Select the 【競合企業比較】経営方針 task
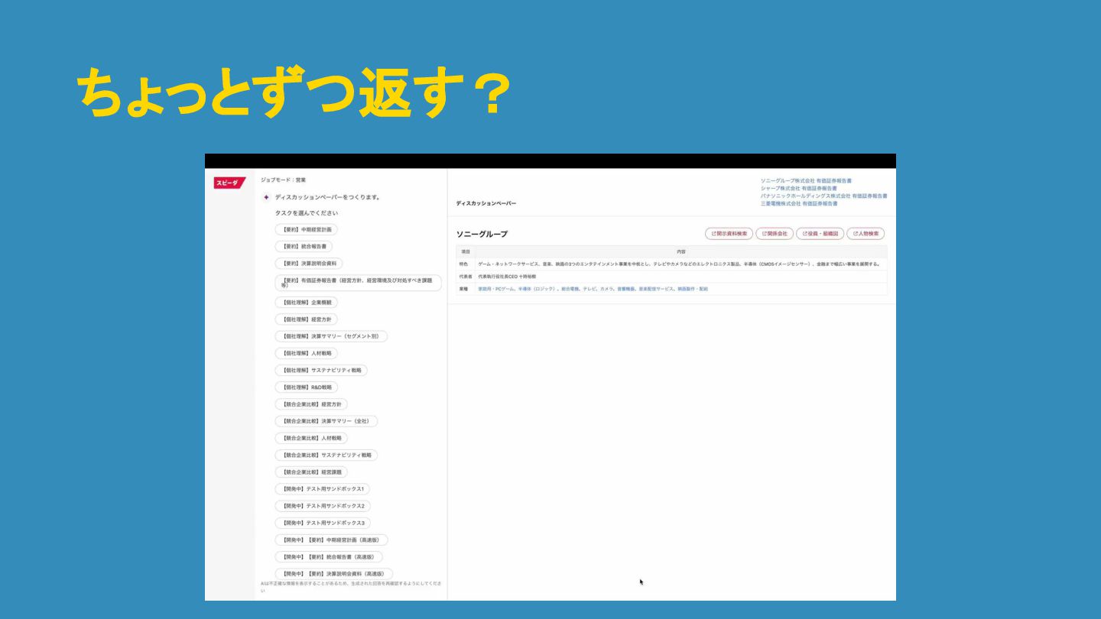The image size is (1101, 619). pyautogui.click(x=311, y=404)
